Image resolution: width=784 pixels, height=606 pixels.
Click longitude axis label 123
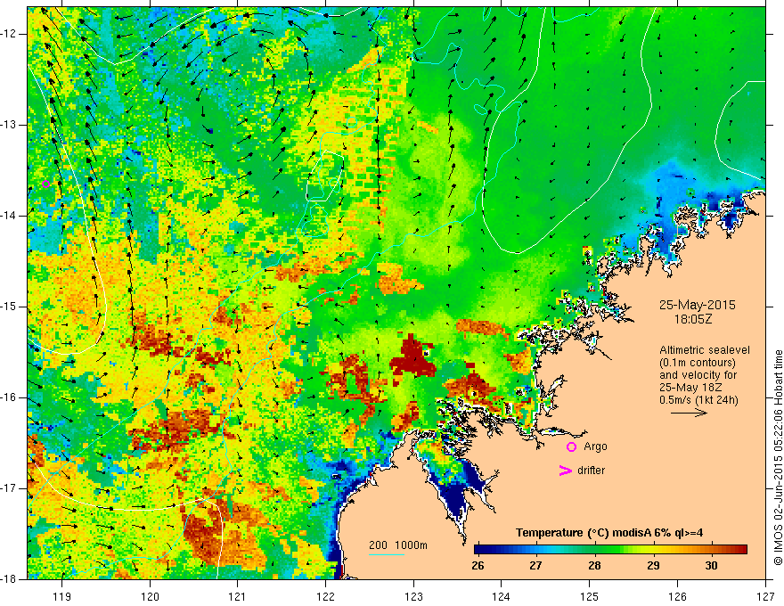tap(413, 596)
